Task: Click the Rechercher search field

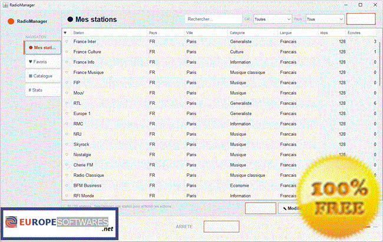Action: [213, 19]
